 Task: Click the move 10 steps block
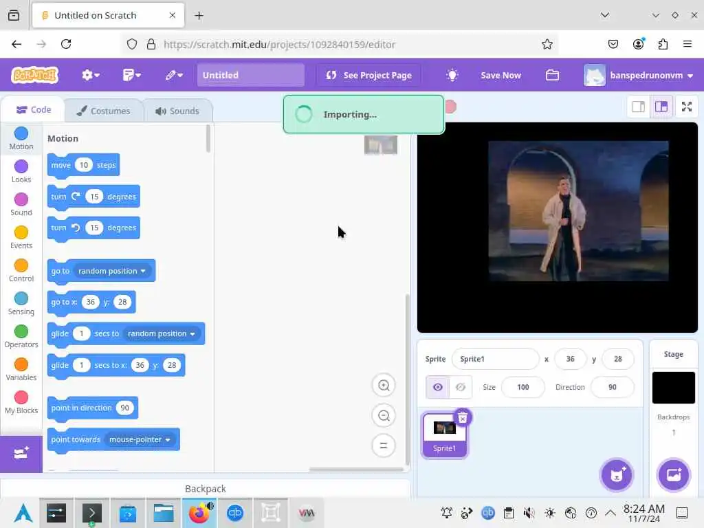coord(83,165)
